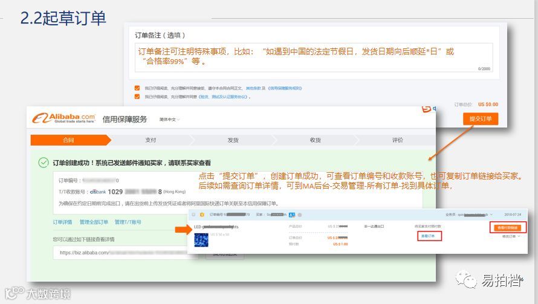Open the 信用保障服务规则 link in the first agreement
The image size is (538, 304).
285,88
